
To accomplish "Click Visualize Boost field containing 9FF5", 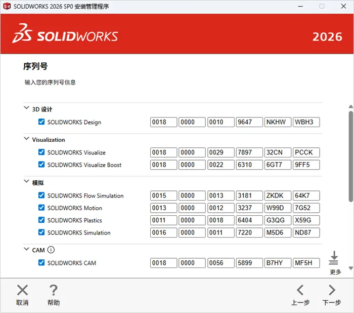I will 306,165.
